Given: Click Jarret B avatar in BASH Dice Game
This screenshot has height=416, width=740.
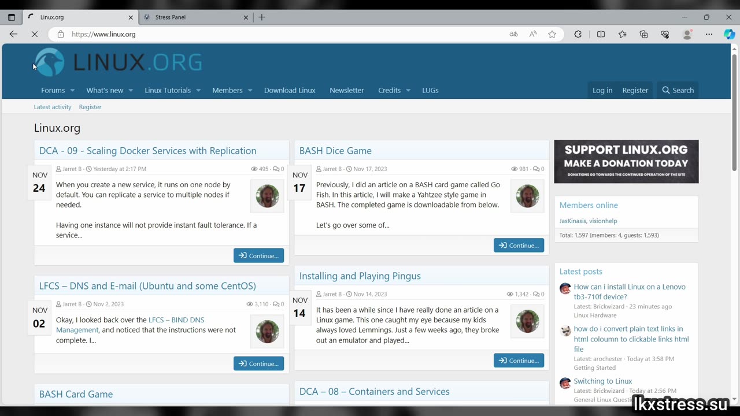Looking at the screenshot, I should pyautogui.click(x=527, y=196).
